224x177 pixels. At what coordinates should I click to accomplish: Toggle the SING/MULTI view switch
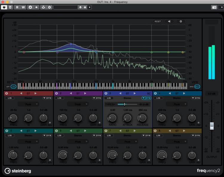(x=197, y=87)
